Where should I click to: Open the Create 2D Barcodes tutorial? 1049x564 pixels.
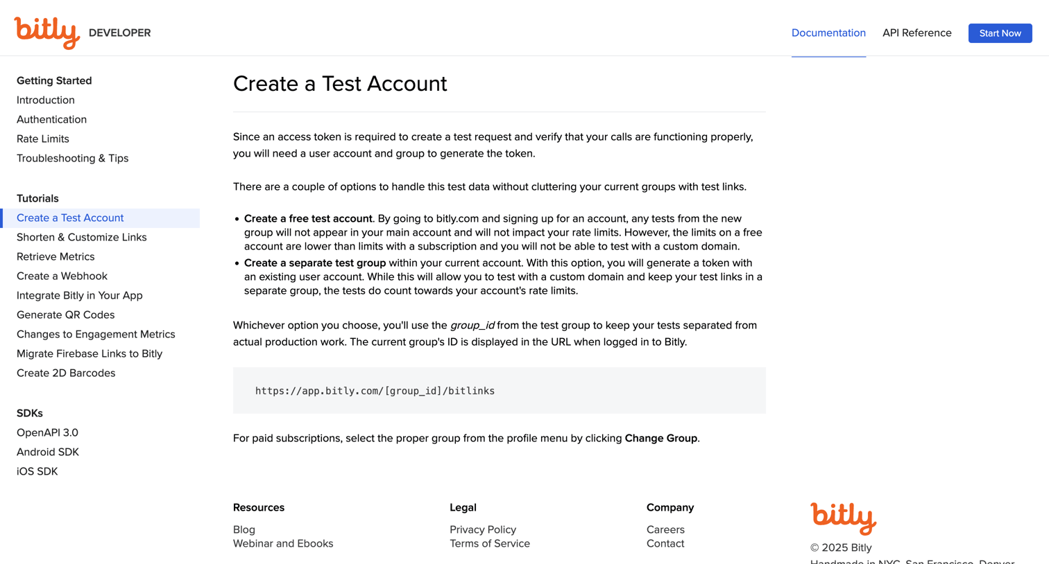pyautogui.click(x=66, y=373)
